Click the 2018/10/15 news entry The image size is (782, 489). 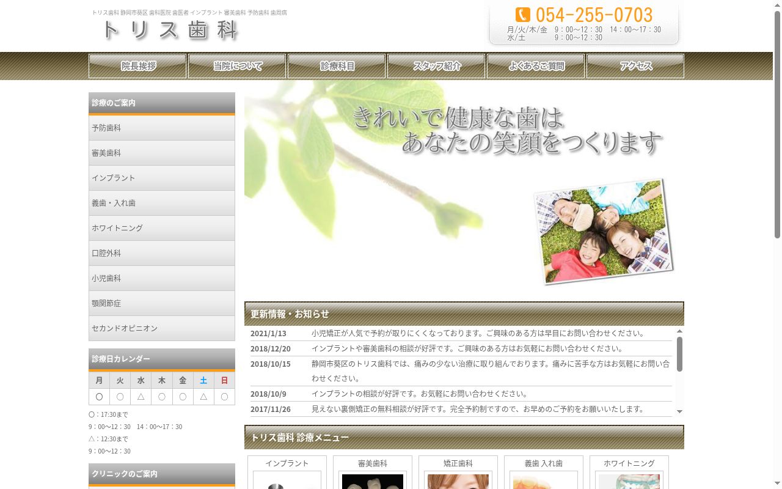(461, 371)
